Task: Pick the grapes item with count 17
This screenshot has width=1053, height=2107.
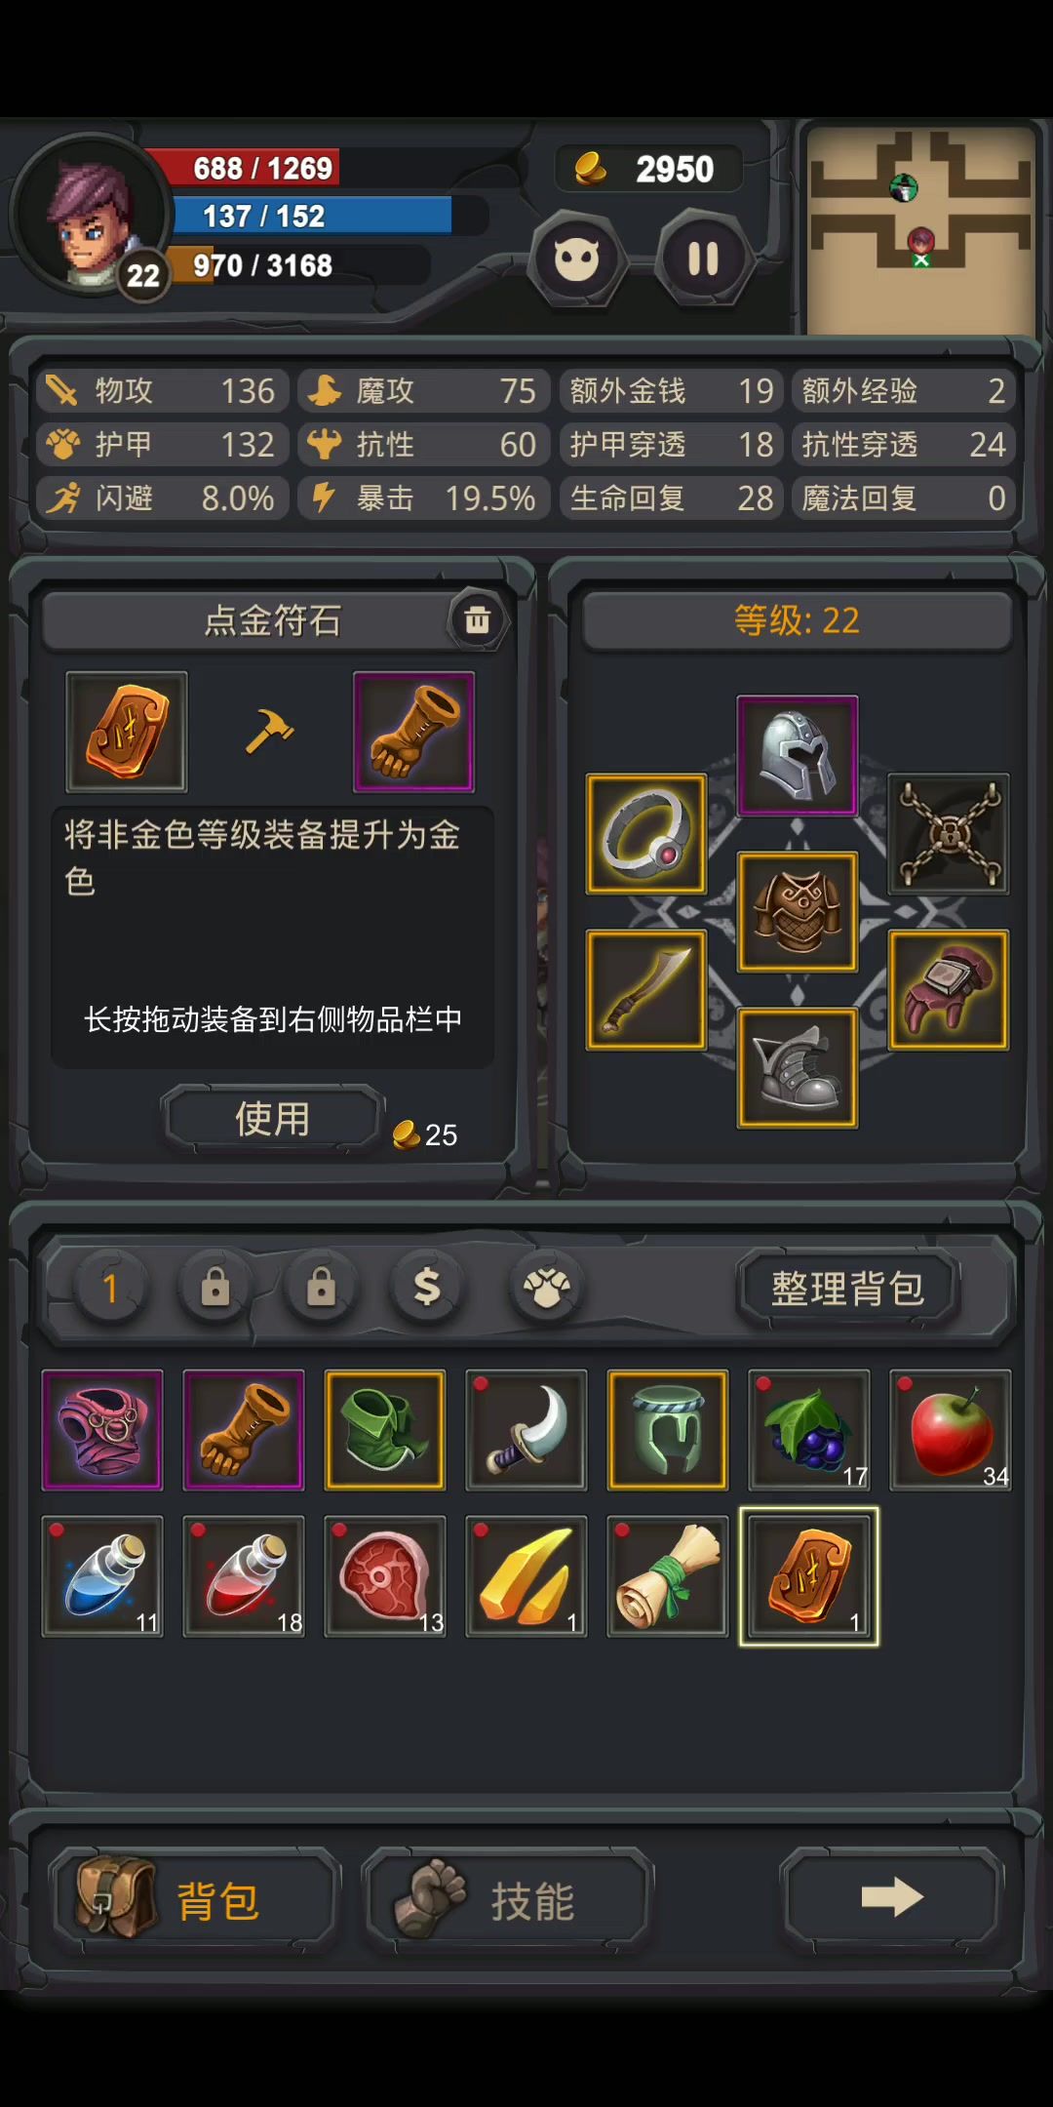Action: (x=809, y=1430)
